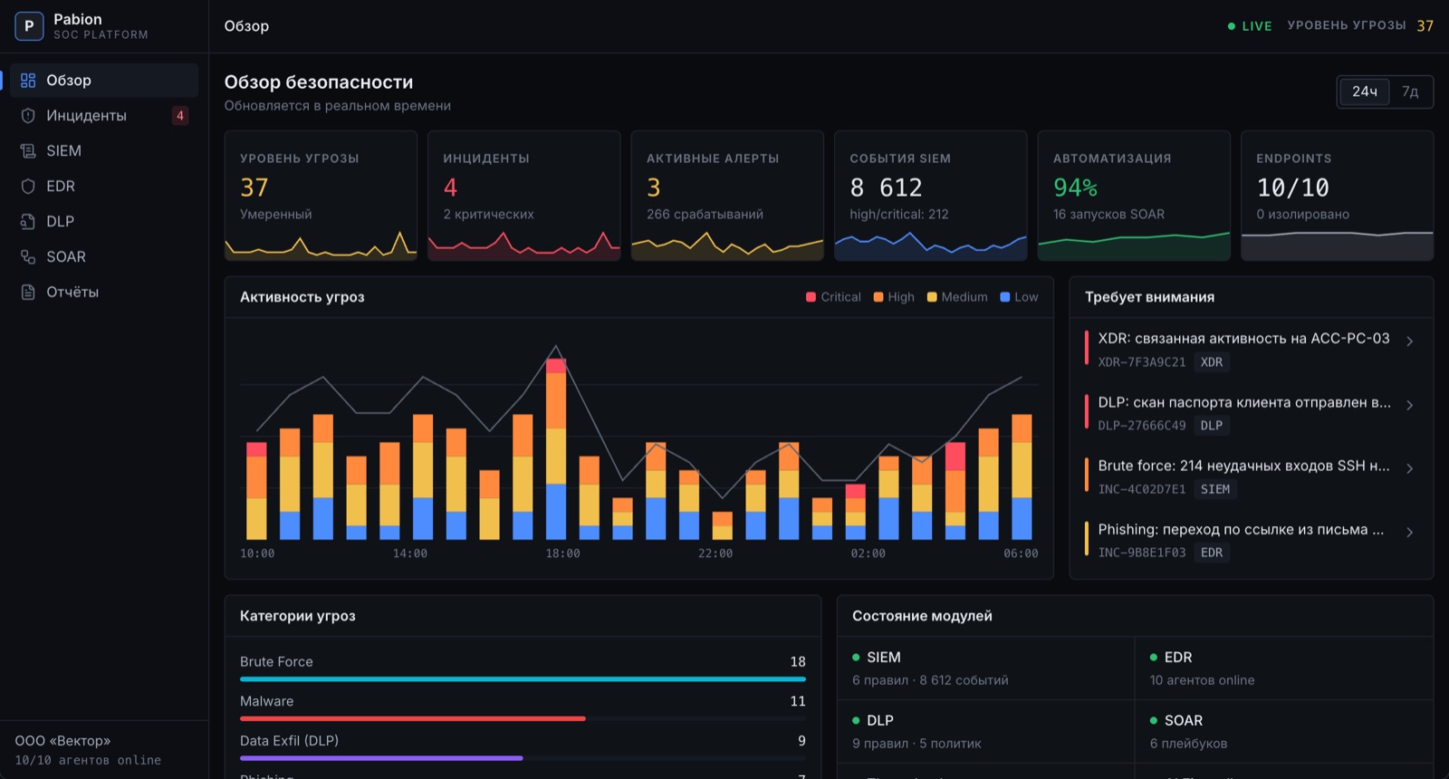This screenshot has height=779, width=1449.
Task: Click the Data Exfil (DLP) category row
Action: coord(523,748)
